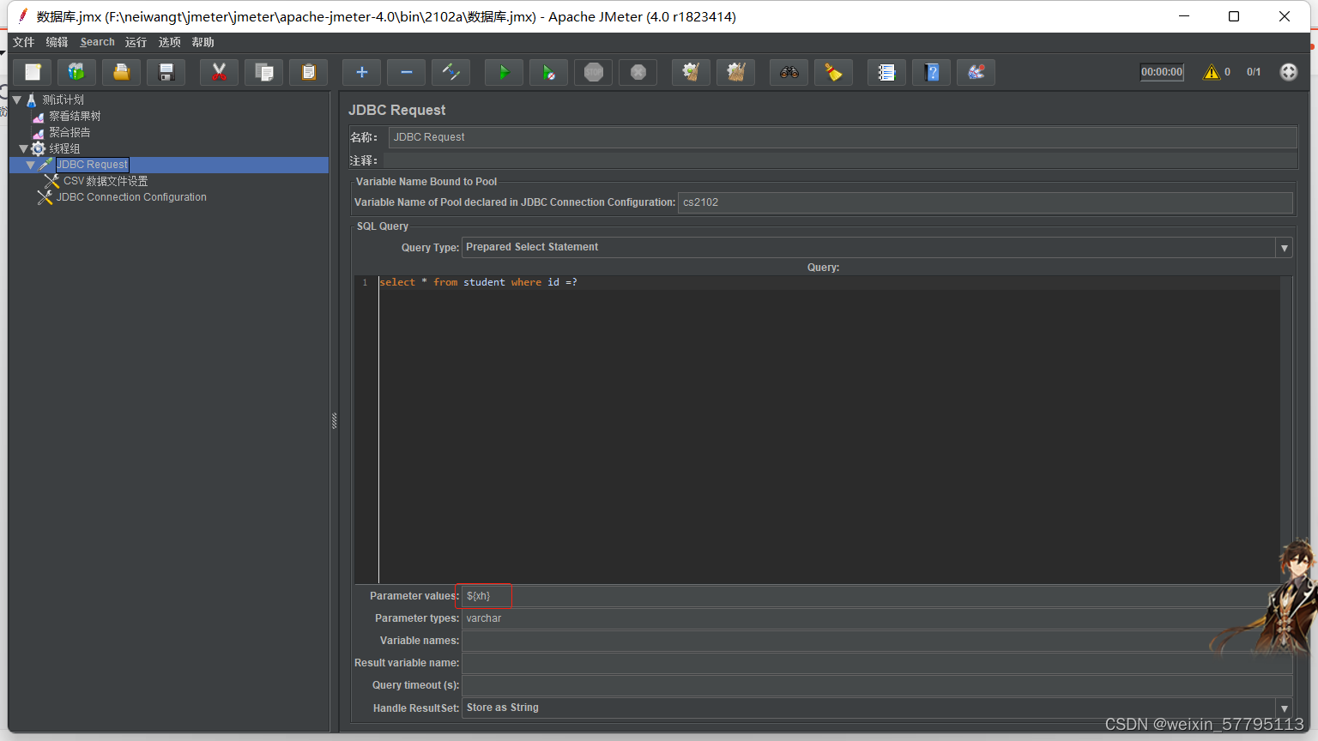The image size is (1318, 741).
Task: Click the 注释 comment field
Action: [x=840, y=160]
